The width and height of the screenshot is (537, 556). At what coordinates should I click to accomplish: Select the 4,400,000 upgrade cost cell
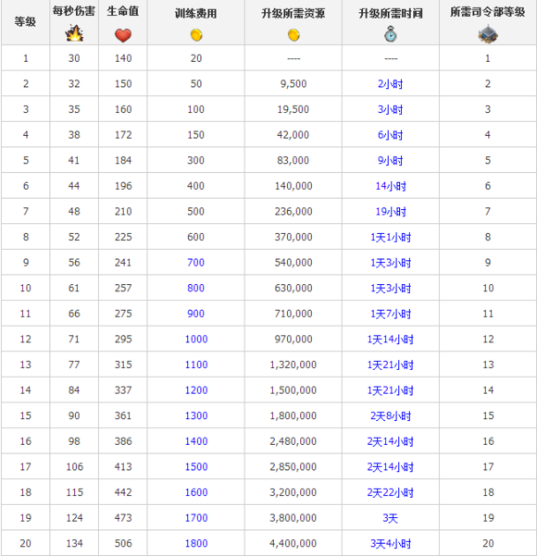click(293, 543)
